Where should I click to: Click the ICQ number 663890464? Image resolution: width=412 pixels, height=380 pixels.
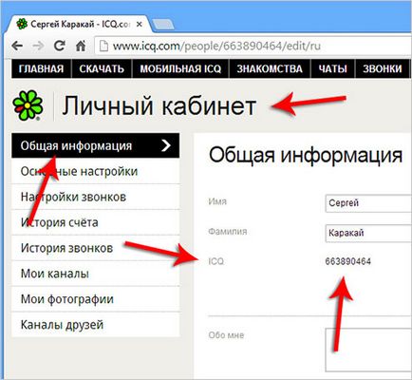click(x=347, y=261)
